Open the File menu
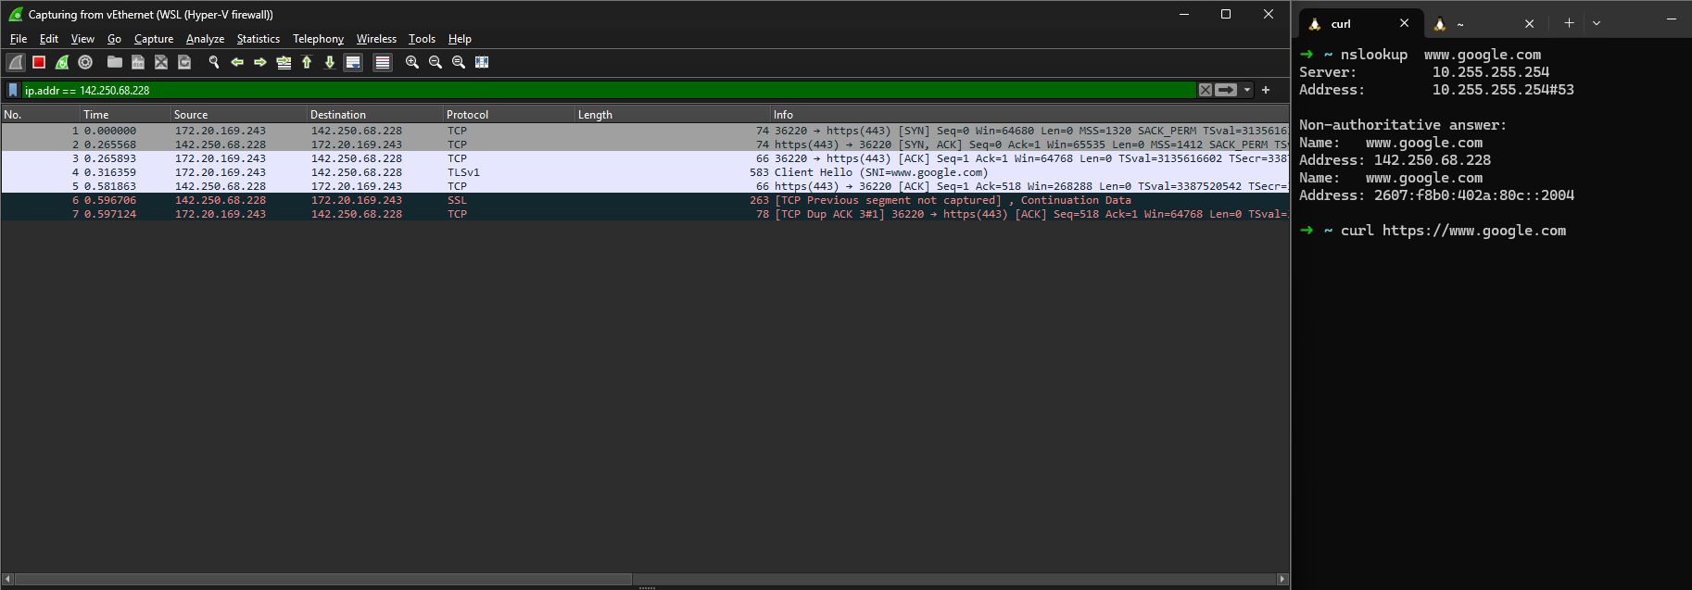 [19, 39]
